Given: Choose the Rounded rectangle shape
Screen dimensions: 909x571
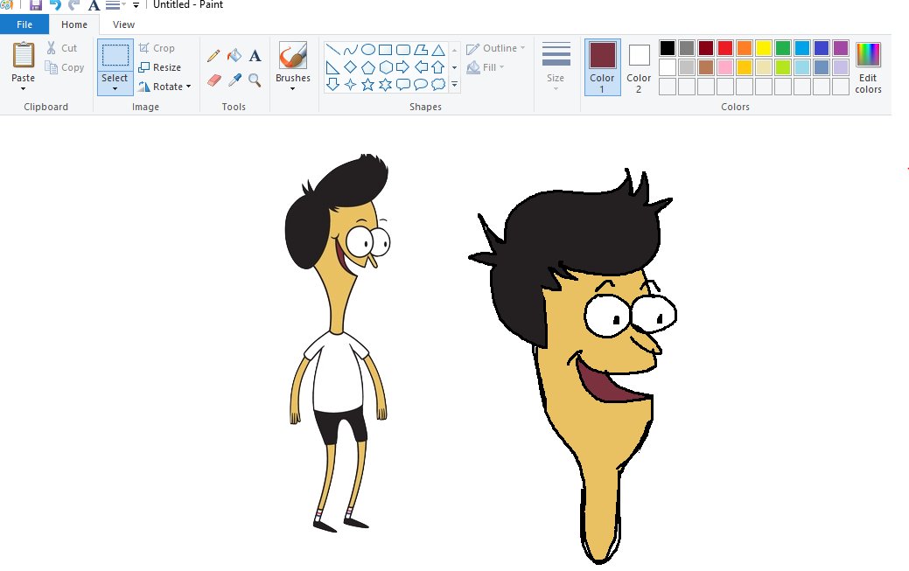Looking at the screenshot, I should pyautogui.click(x=403, y=50).
